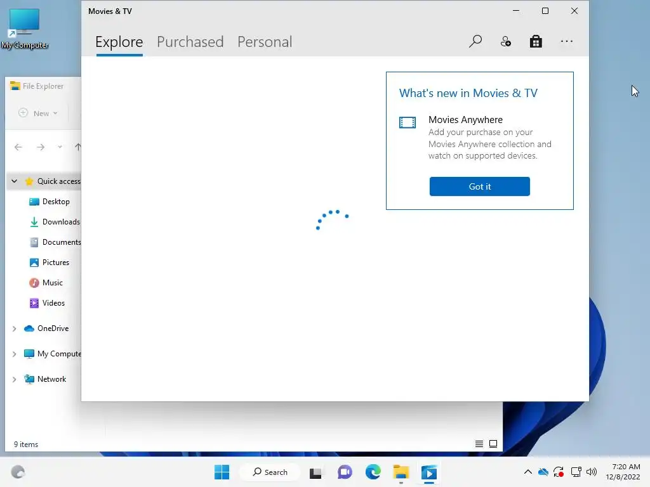Switch File Explorer to large thumbnails view

click(493, 444)
